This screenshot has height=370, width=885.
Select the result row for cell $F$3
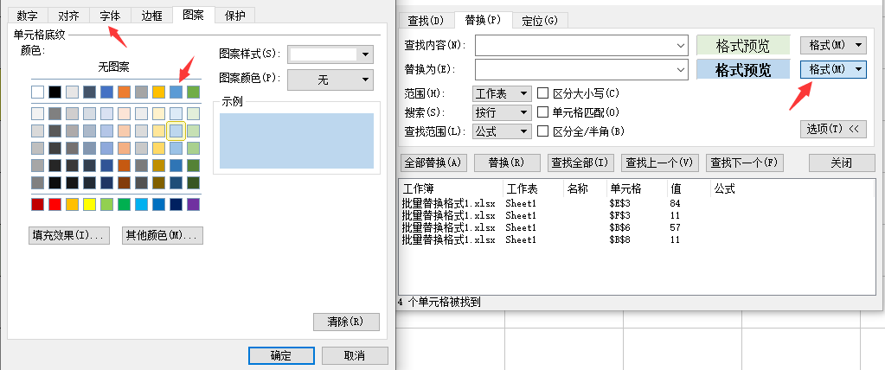click(637, 215)
